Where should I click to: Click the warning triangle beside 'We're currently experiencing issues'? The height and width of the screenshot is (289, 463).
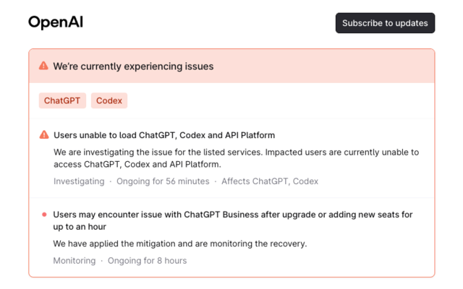(43, 66)
